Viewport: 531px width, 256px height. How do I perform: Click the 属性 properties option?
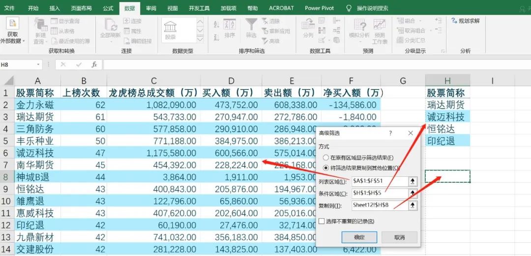[132, 31]
